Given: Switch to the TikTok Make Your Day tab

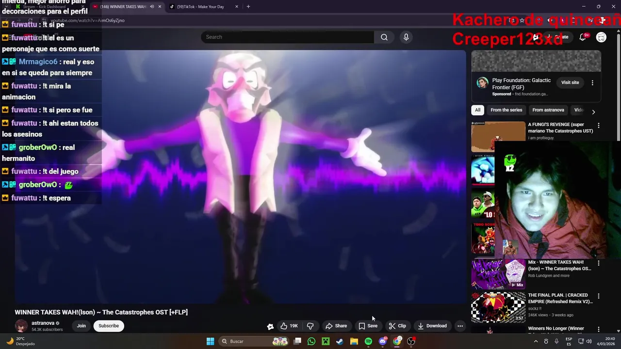Looking at the screenshot, I should tap(200, 7).
